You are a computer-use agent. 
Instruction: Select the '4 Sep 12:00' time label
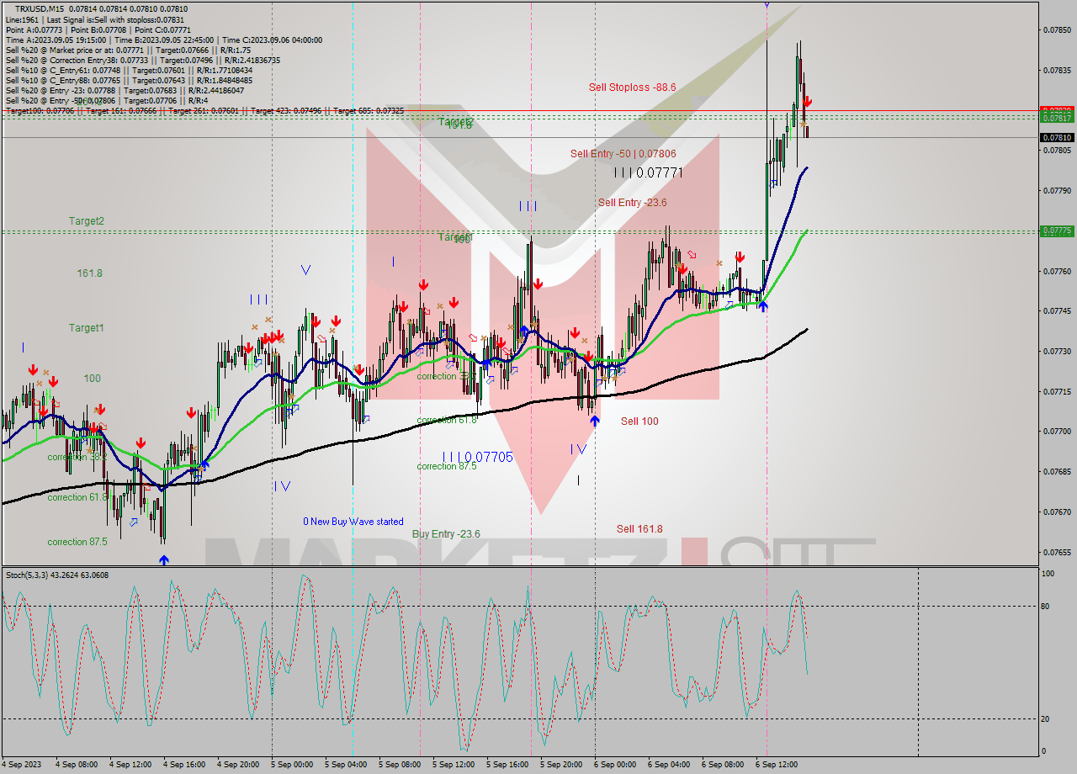(x=130, y=765)
